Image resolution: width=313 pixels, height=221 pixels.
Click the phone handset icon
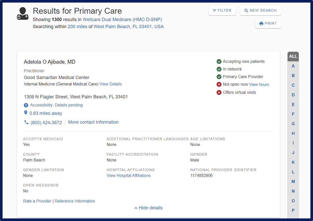[x=26, y=122]
